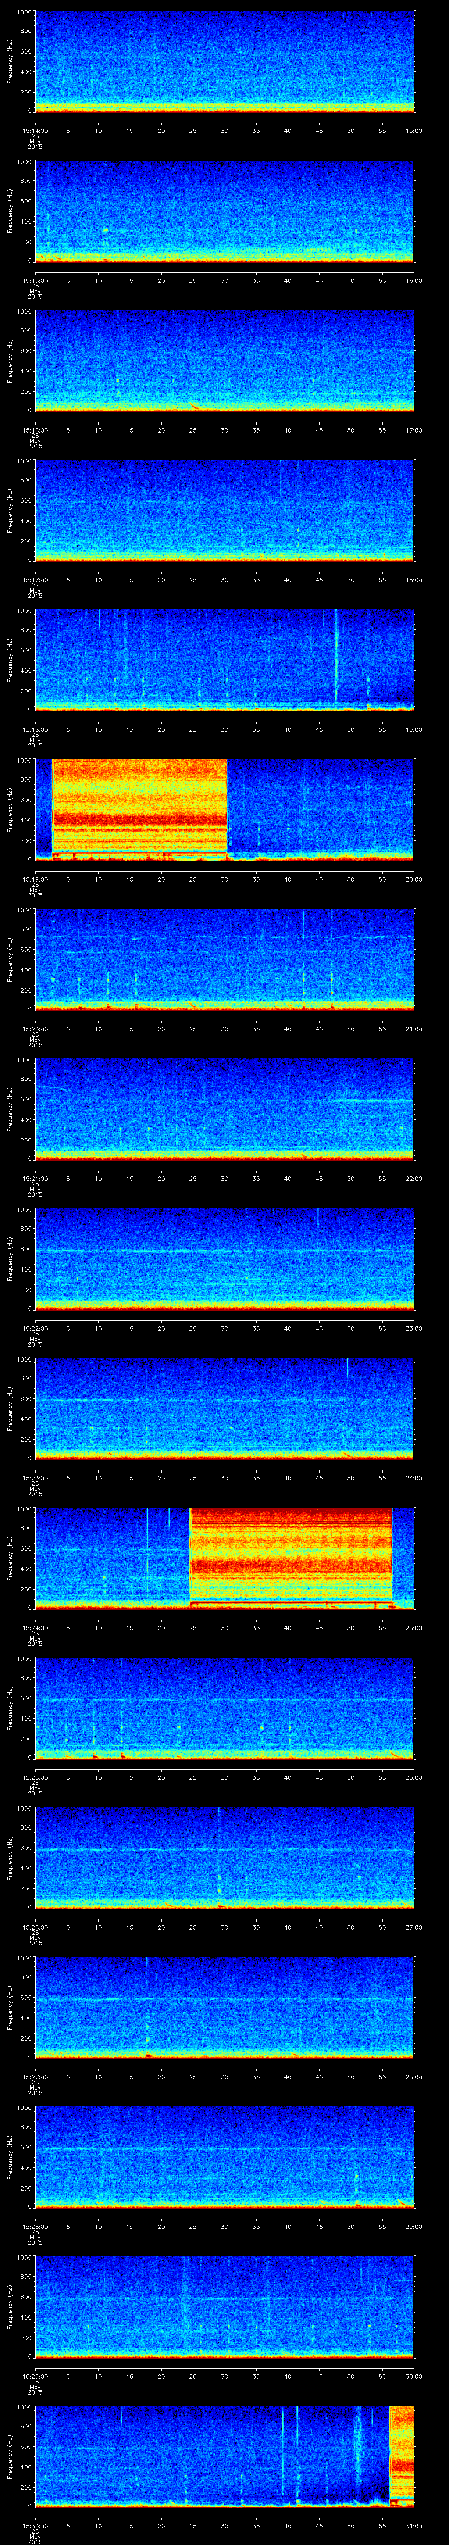Click the 20:00 end time label

click(x=413, y=879)
